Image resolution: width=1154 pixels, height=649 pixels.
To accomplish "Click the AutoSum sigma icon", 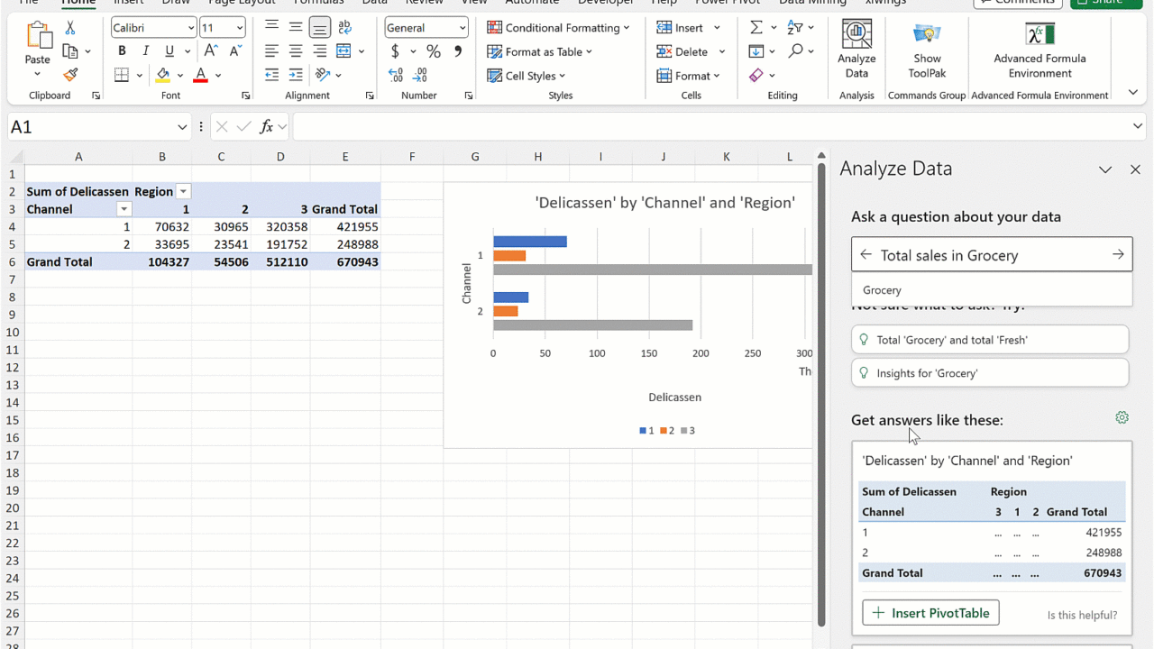I will coord(756,28).
